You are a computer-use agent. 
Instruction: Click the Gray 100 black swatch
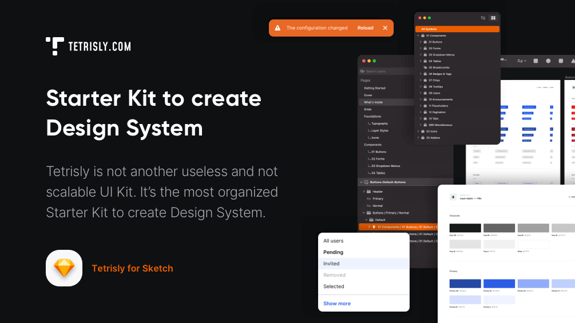465,228
